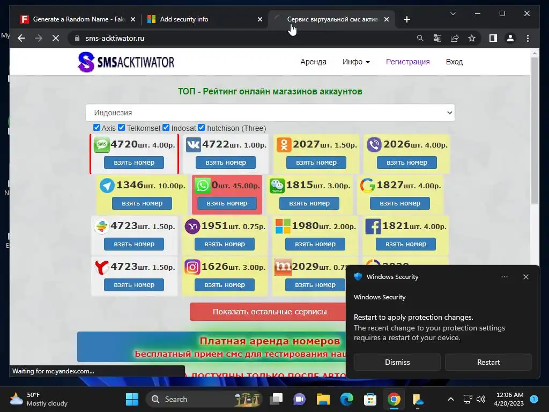Uncheck the Telkomsel operator checkbox
Screen dimensions: 549x412
[122, 128]
